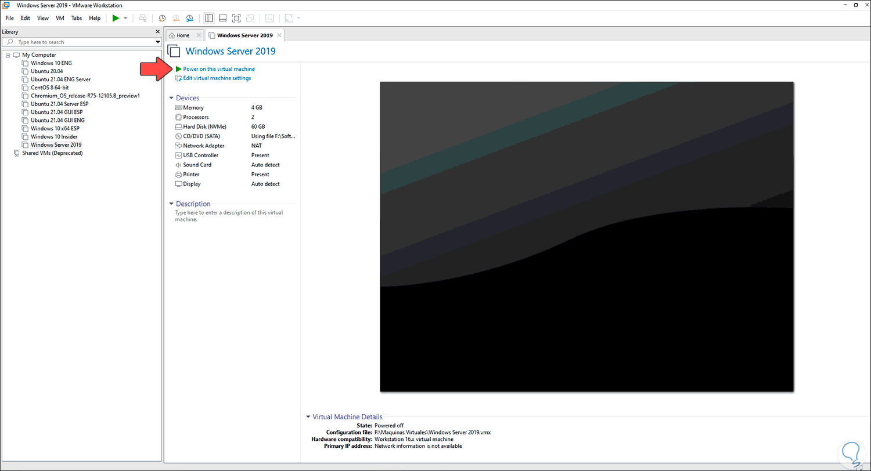Open the stretch options dropdown arrow
This screenshot has width=871, height=471.
(x=298, y=18)
